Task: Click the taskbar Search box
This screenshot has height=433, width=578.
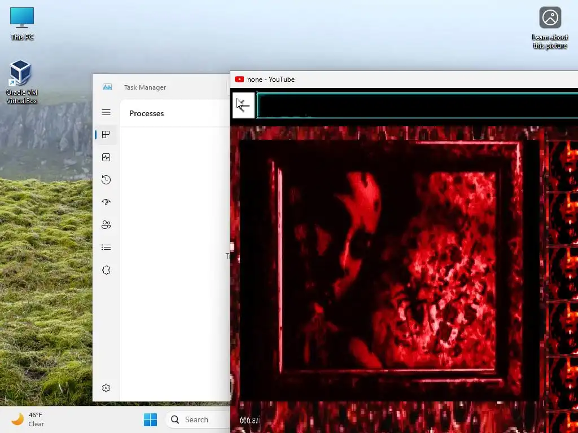Action: pos(198,419)
